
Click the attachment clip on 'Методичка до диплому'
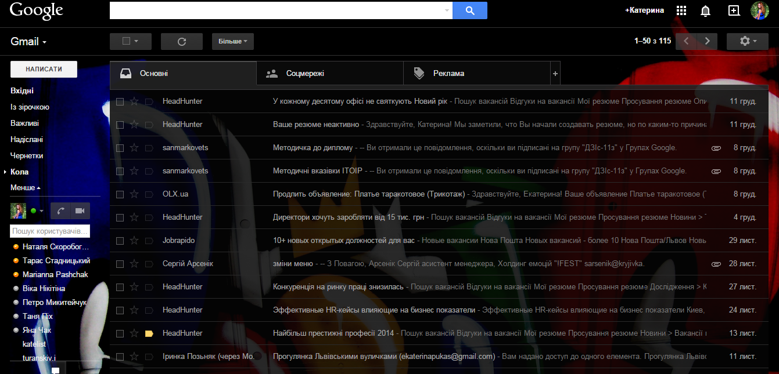coord(716,148)
